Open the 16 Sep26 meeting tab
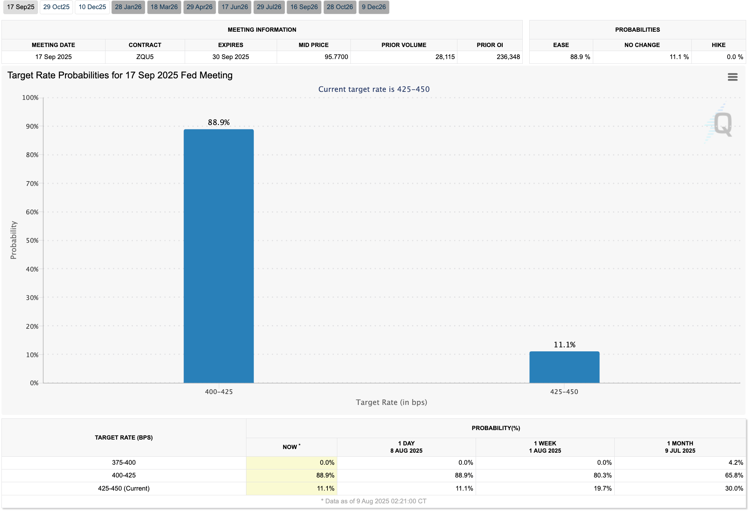The width and height of the screenshot is (752, 511). click(304, 7)
